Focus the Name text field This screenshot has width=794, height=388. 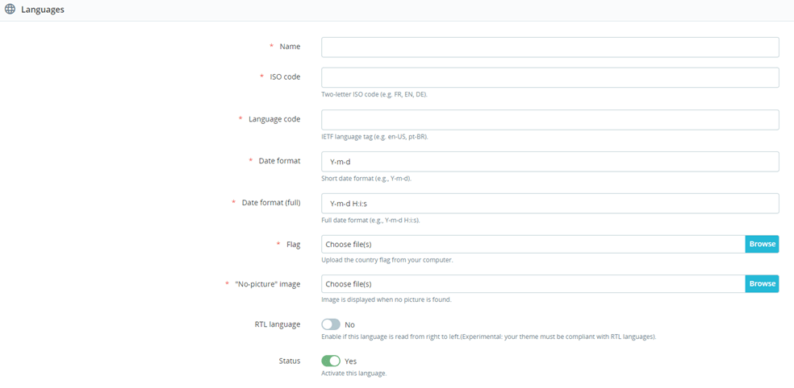click(x=550, y=47)
